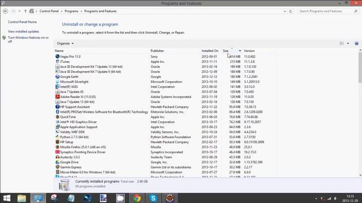Open the help question mark icon
This screenshot has height=203, width=362.
coord(356,43)
